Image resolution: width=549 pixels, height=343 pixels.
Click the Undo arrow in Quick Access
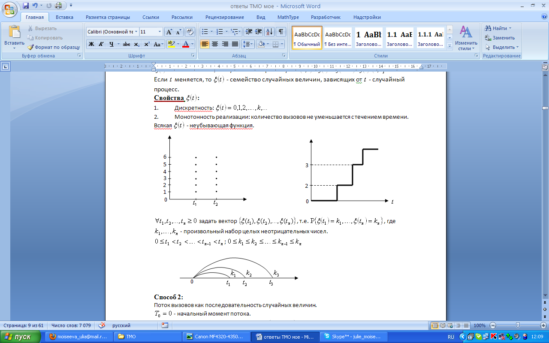coord(35,6)
